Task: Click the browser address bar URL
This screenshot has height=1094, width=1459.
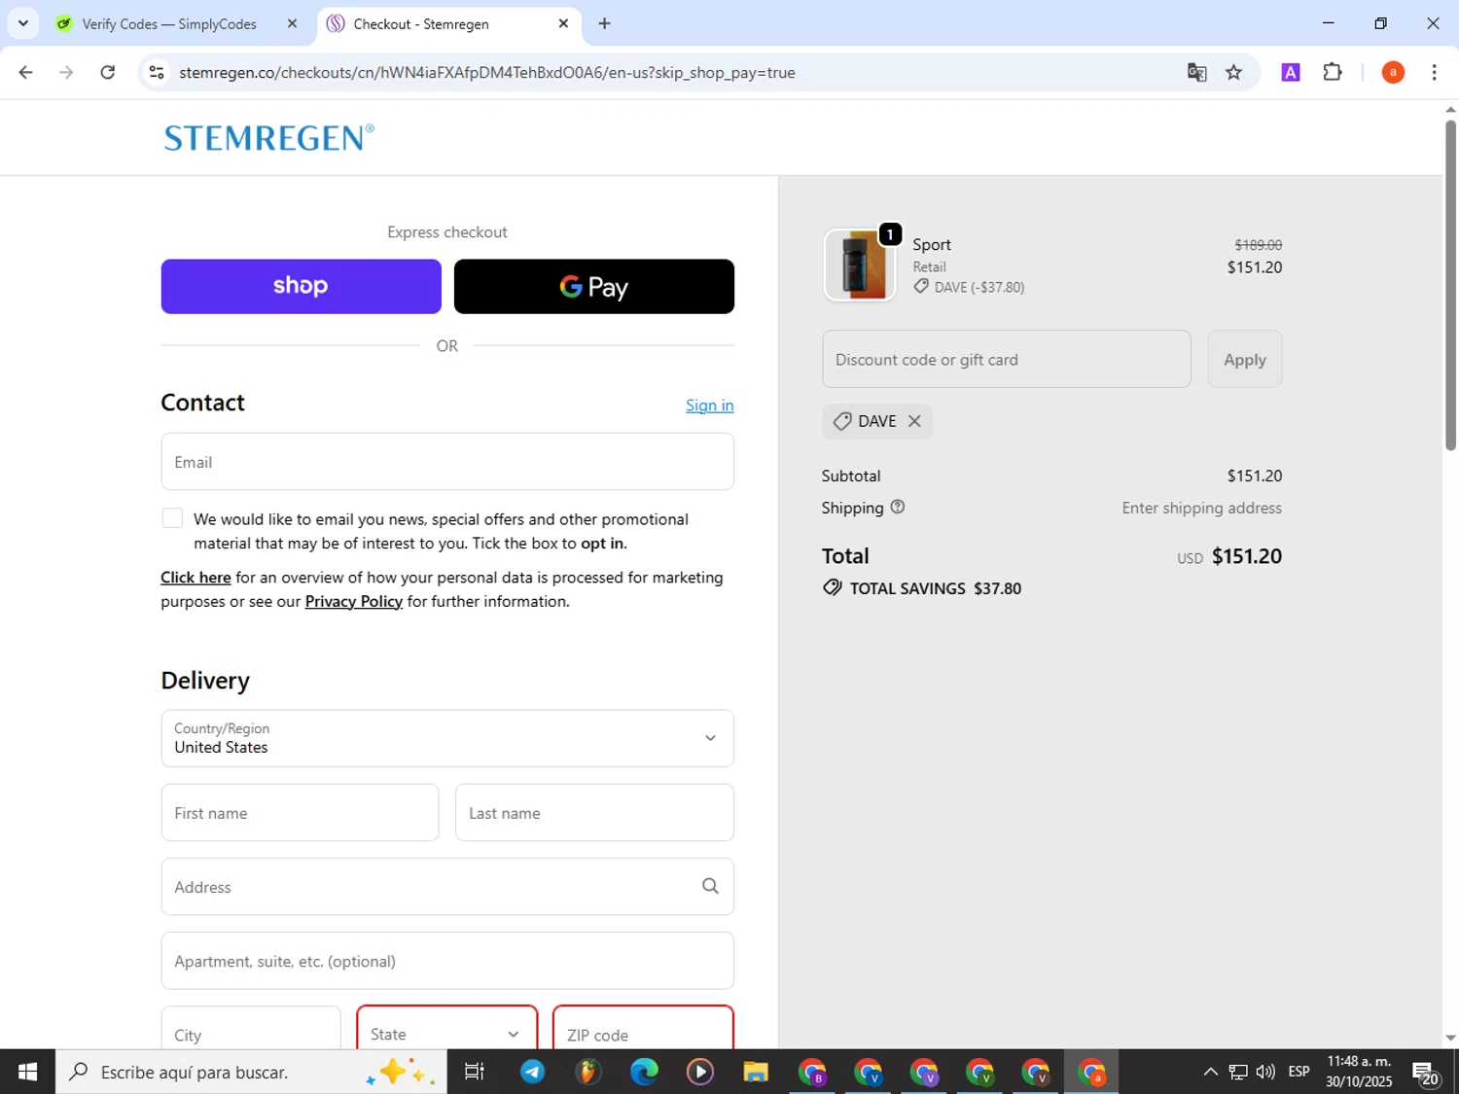Action: 487,73
